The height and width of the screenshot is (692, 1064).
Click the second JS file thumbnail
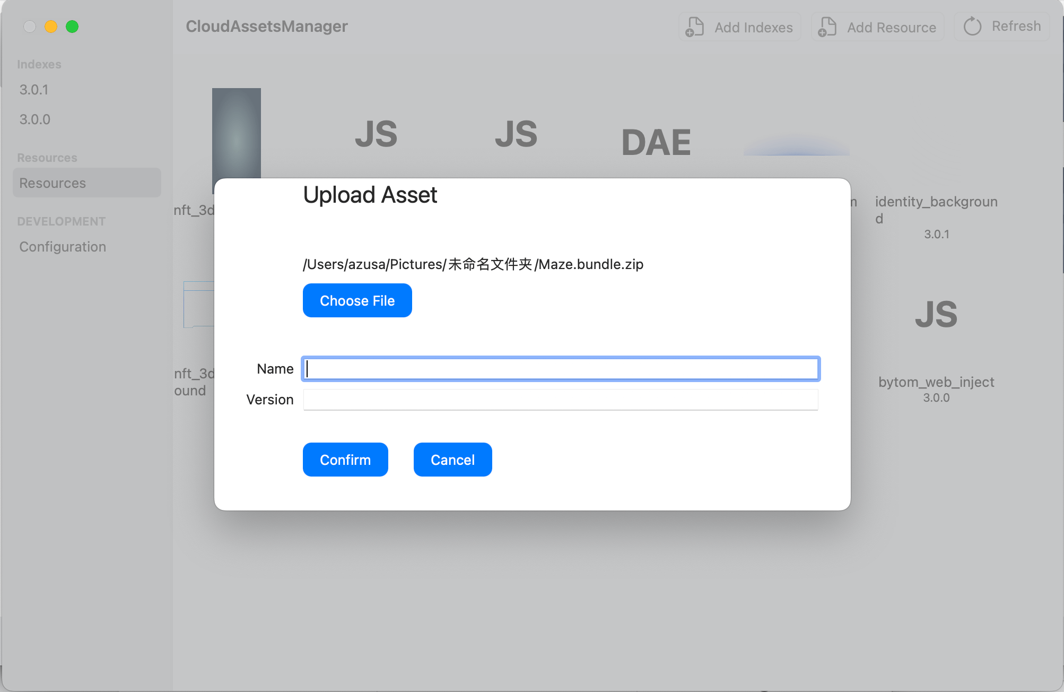[516, 134]
